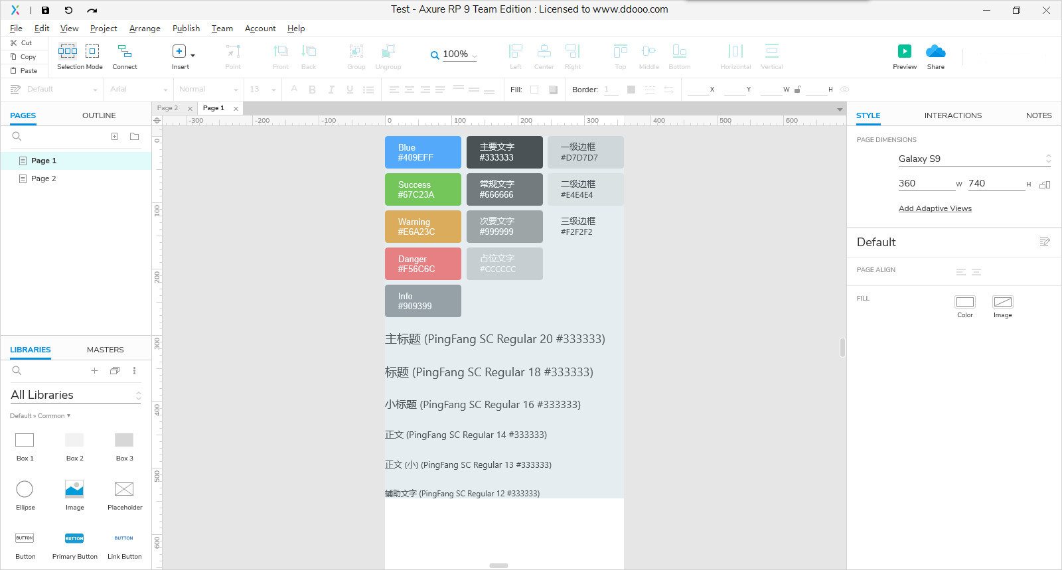Open the Arrange menu

145,29
